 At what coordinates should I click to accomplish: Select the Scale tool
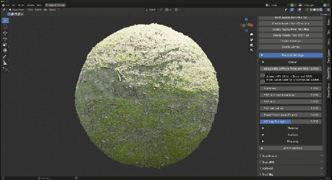tap(5, 45)
